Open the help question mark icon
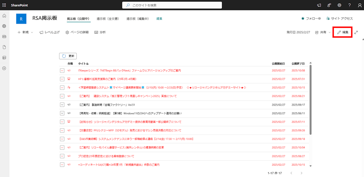Viewport: 364px width, 177px height. pyautogui.click(x=349, y=5)
